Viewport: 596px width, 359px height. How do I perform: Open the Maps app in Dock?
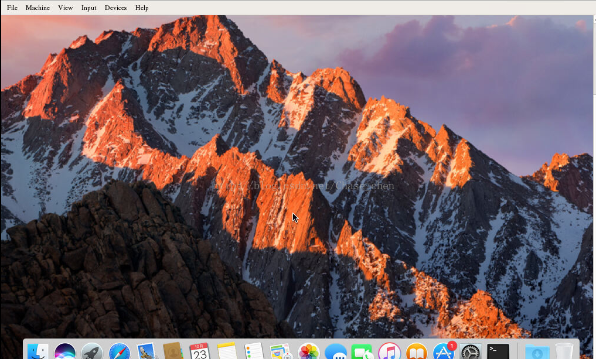[281, 351]
